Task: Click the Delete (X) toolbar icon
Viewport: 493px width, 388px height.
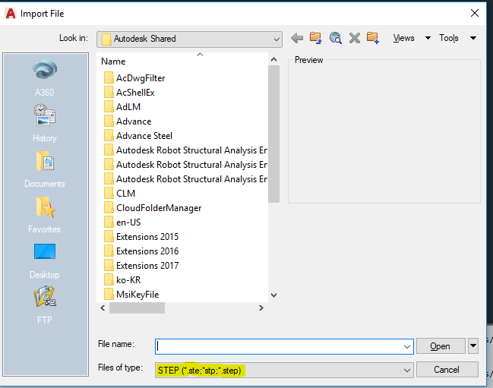Action: 354,38
